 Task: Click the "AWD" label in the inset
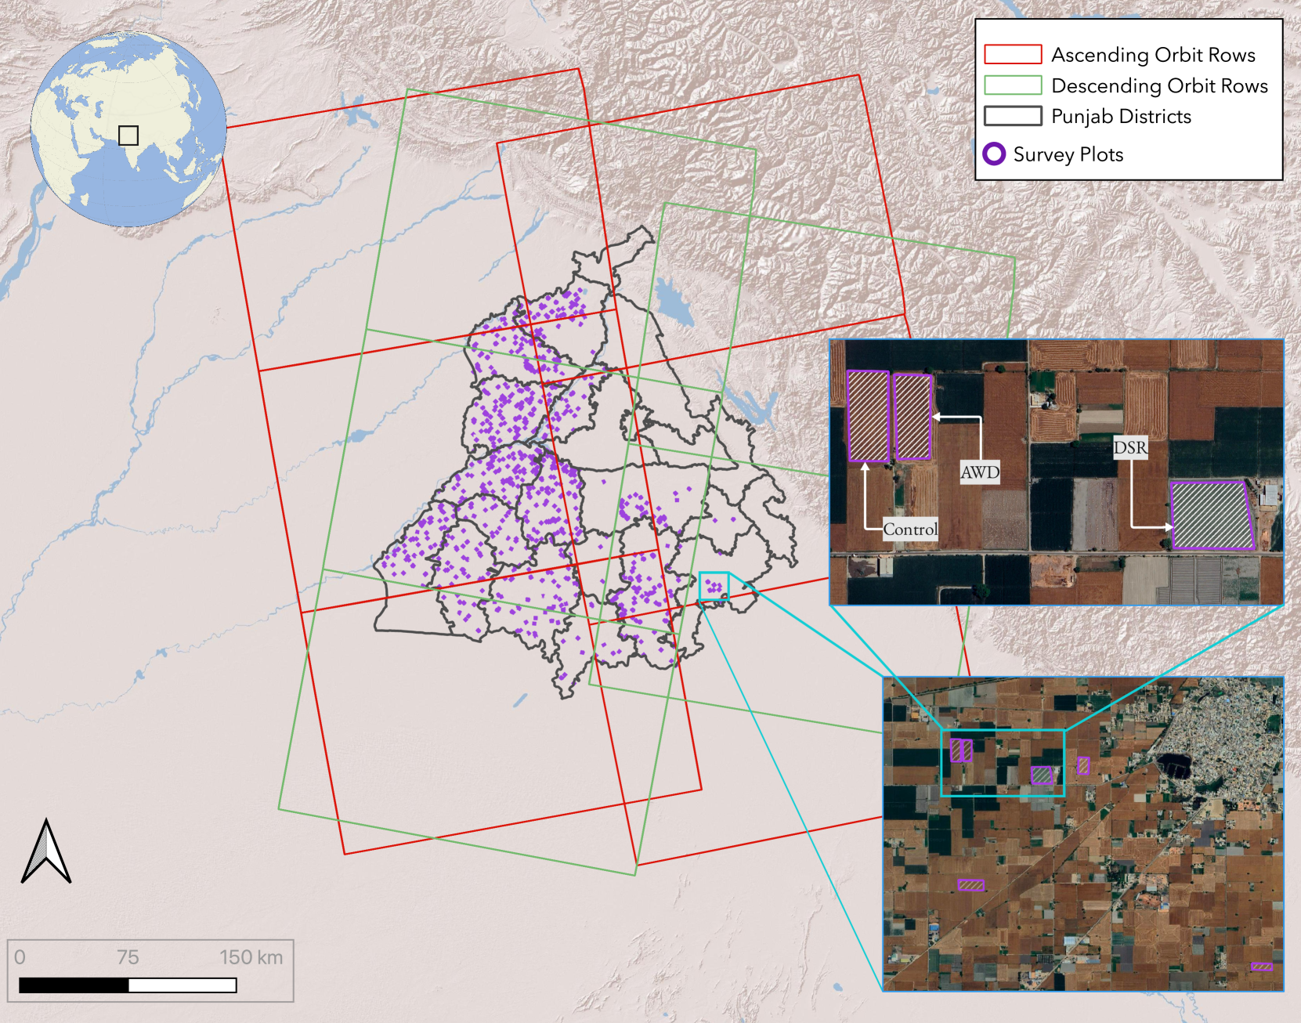point(980,472)
